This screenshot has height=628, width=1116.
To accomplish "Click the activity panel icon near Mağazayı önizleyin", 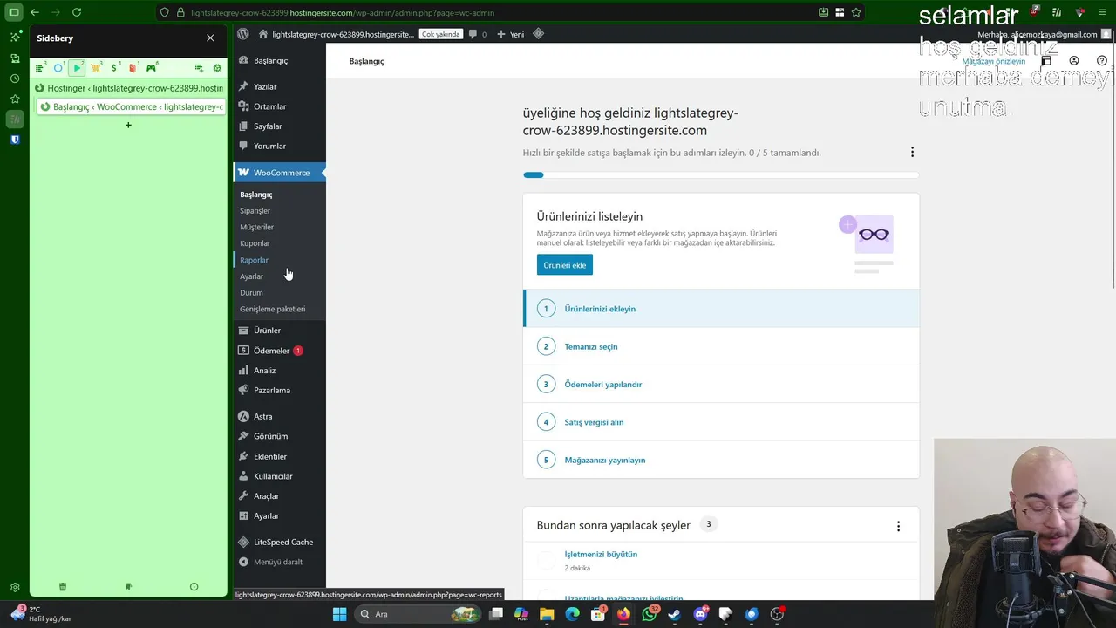I will coord(1046,61).
